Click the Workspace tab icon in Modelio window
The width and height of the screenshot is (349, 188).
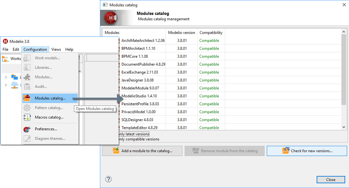pyautogui.click(x=5, y=59)
